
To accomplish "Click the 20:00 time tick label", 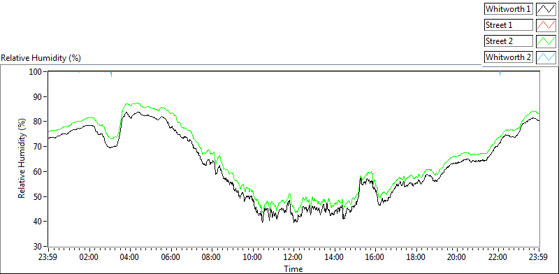I will point(458,257).
